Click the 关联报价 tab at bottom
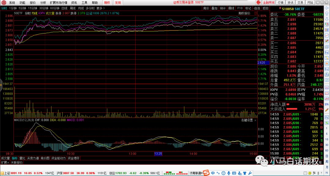Image resolution: width=330 pixels, height=176 pixels. coord(17,163)
